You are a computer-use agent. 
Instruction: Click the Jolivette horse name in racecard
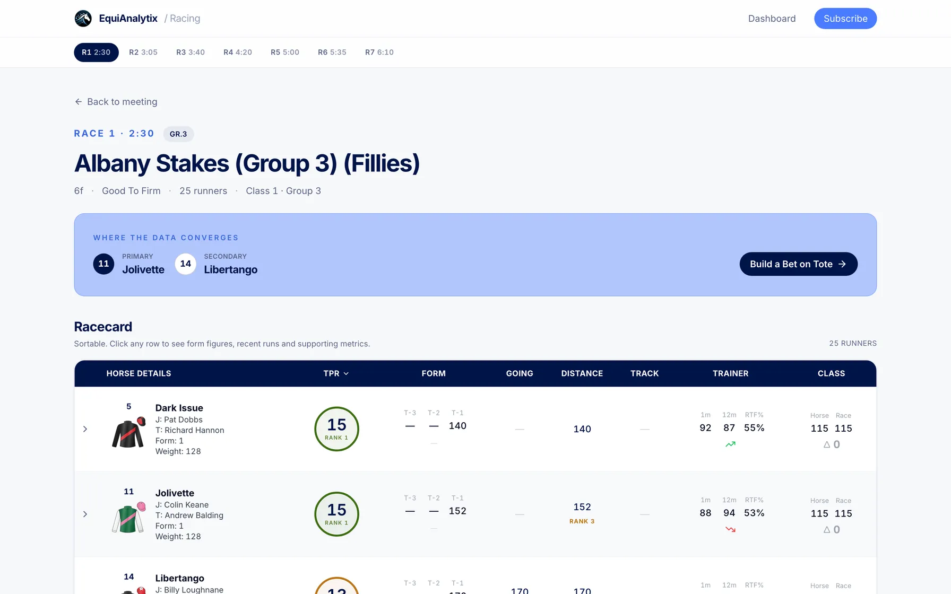(175, 493)
